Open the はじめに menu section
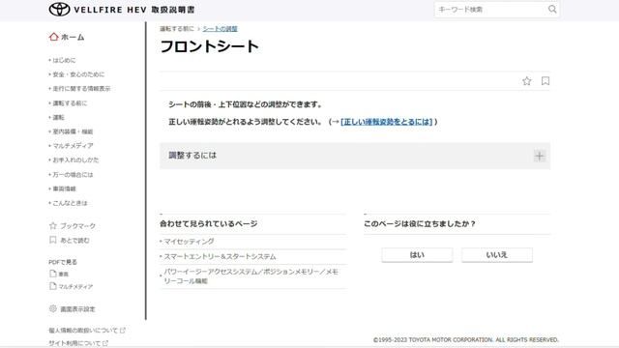This screenshot has height=348, width=619. pyautogui.click(x=64, y=60)
